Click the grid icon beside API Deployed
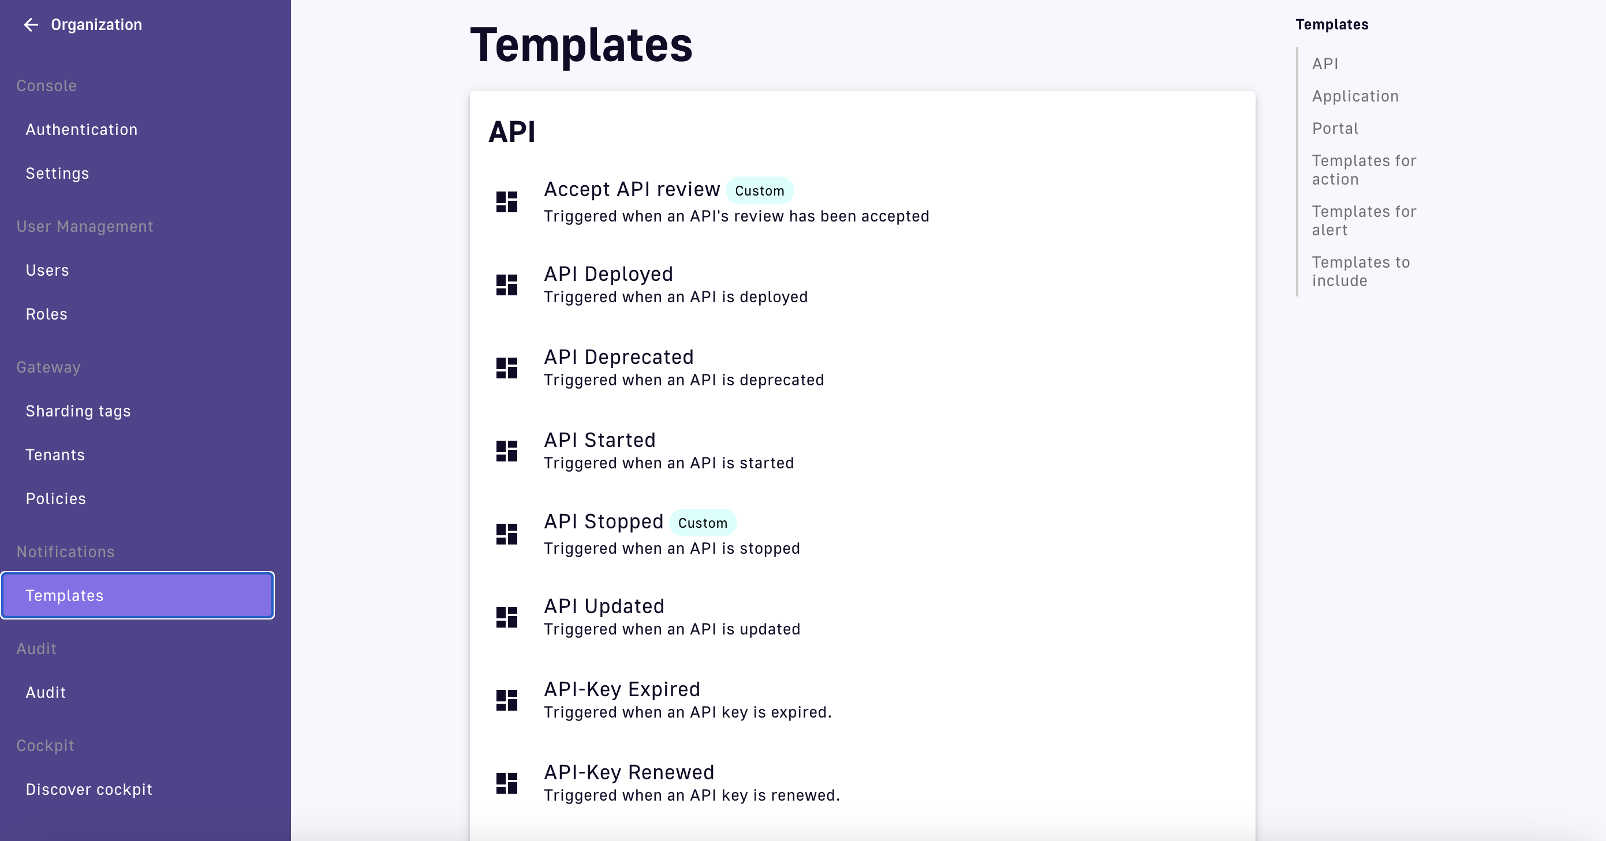Image resolution: width=1606 pixels, height=841 pixels. point(506,285)
